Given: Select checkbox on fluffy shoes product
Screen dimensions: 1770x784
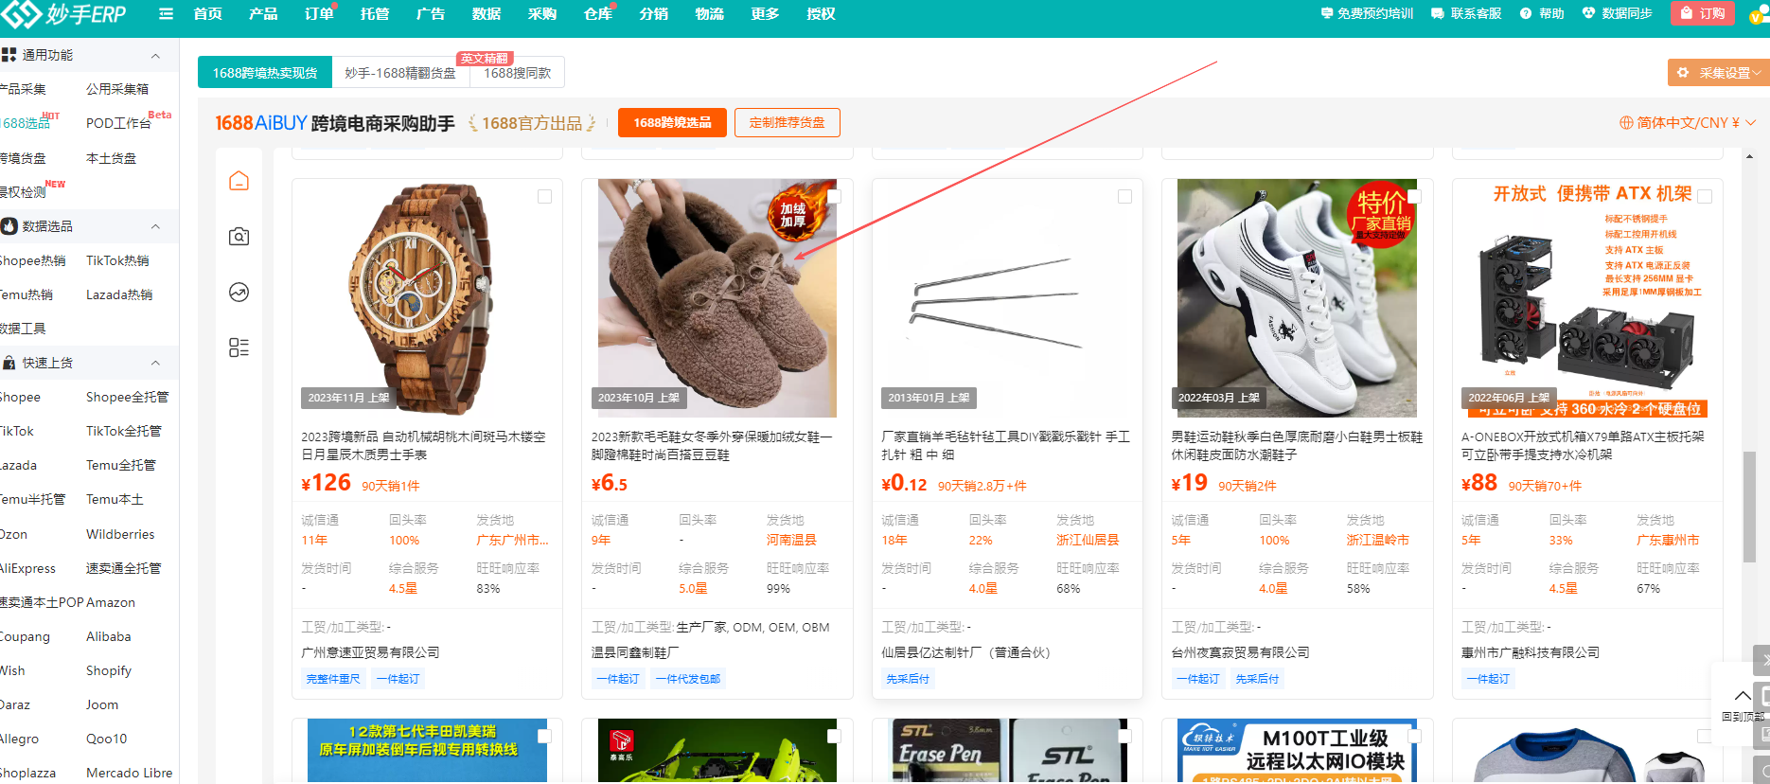Looking at the screenshot, I should point(835,196).
